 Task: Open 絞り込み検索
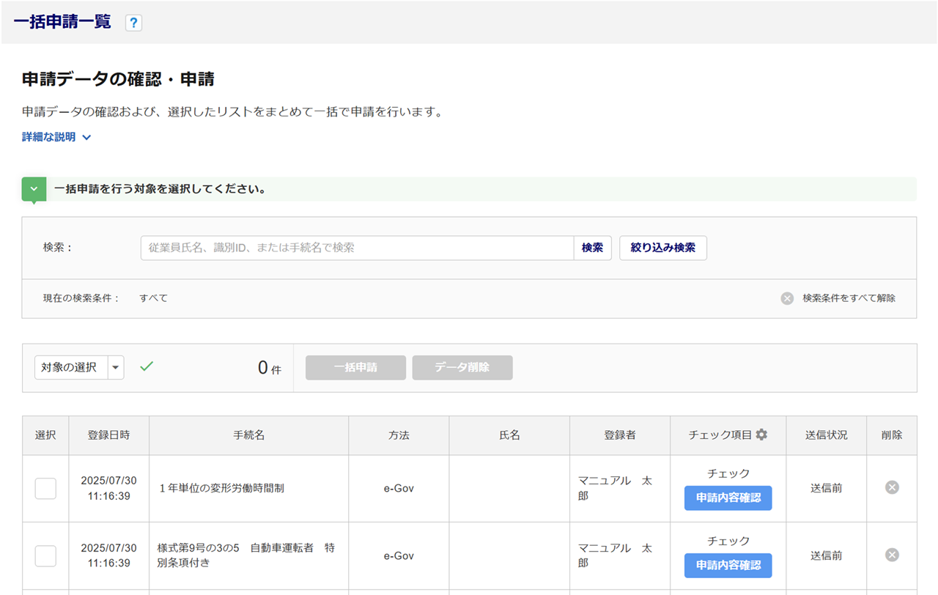pyautogui.click(x=663, y=248)
